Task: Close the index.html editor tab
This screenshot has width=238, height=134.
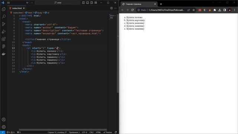Action: point(24,8)
